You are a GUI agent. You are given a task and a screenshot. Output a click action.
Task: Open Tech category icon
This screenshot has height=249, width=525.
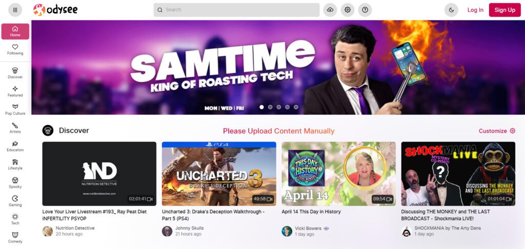point(15,217)
